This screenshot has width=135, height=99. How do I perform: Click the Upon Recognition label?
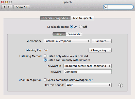pos(30,80)
